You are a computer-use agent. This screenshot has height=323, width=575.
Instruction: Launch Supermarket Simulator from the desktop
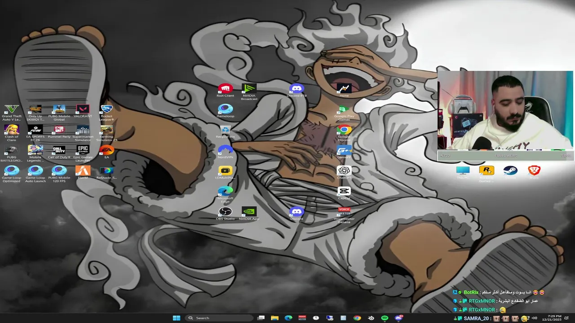[x=83, y=133]
